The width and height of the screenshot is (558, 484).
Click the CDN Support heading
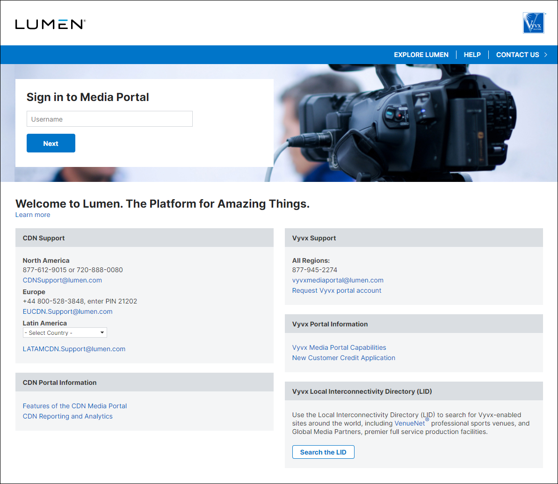[44, 238]
